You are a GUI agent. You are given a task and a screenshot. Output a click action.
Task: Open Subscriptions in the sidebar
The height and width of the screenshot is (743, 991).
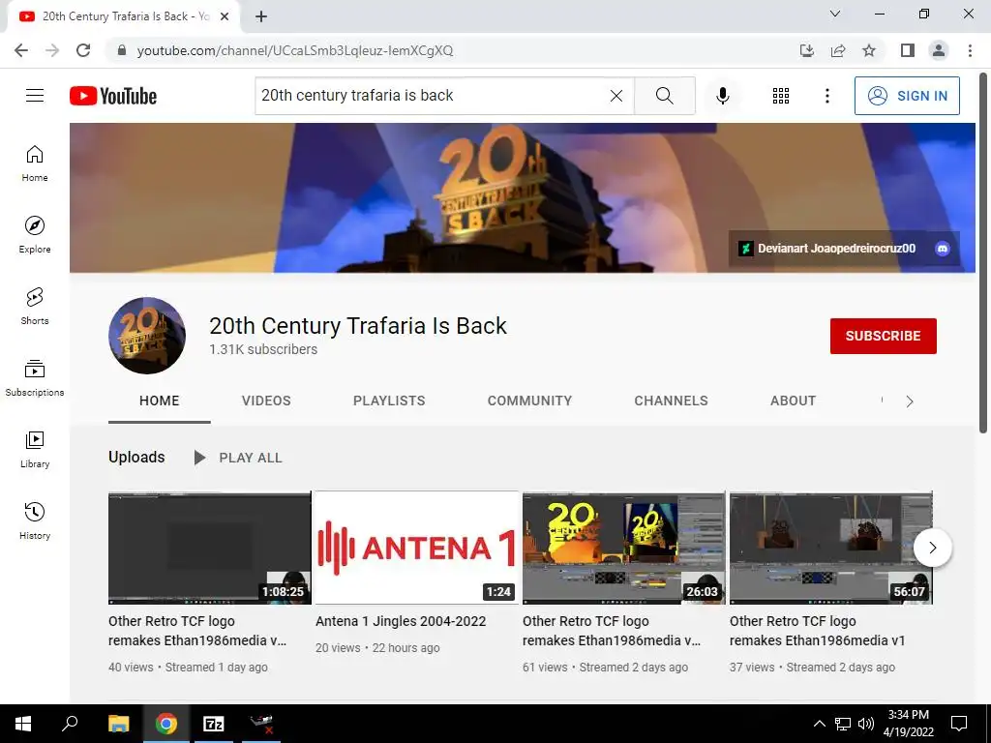35,378
